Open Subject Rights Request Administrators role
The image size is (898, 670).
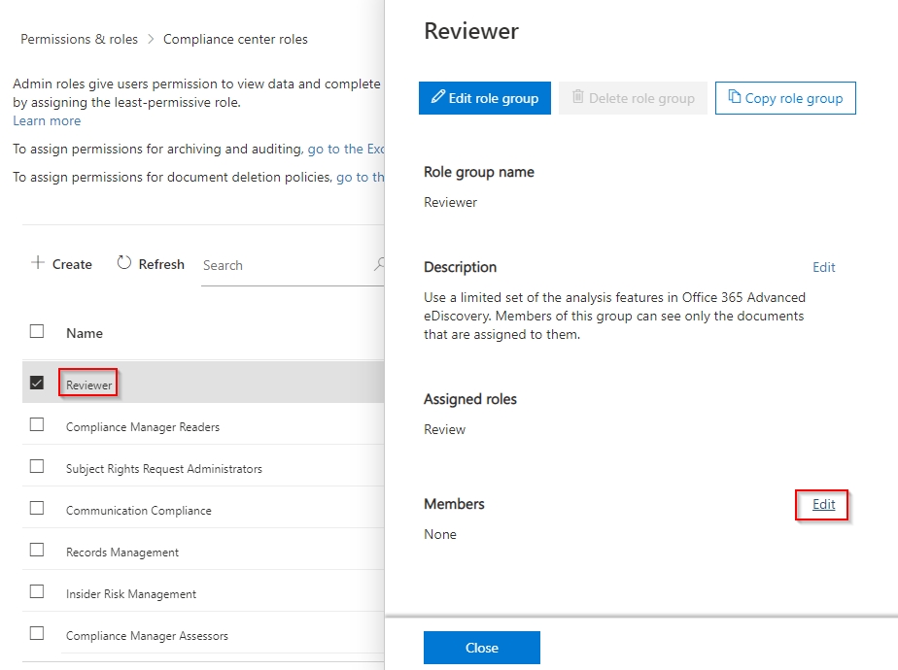coord(163,469)
